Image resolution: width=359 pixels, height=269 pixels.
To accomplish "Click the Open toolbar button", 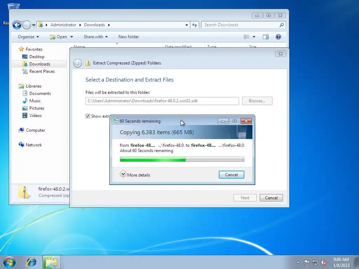I will pos(59,37).
